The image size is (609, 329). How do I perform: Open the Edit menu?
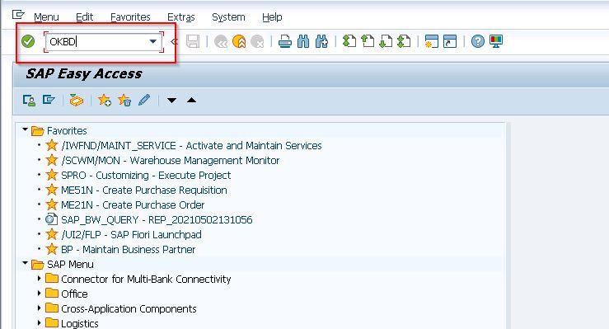84,17
